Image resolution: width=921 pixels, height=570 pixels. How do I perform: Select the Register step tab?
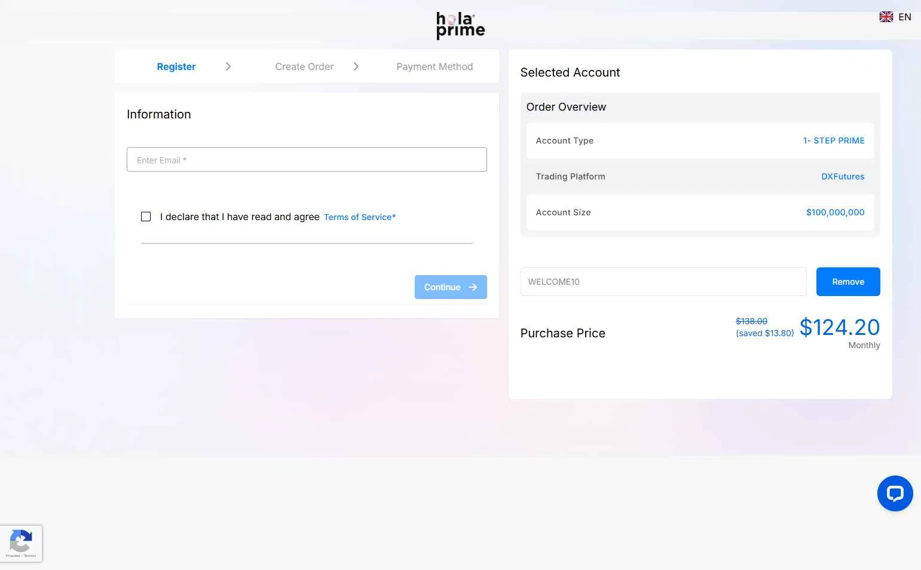(176, 66)
